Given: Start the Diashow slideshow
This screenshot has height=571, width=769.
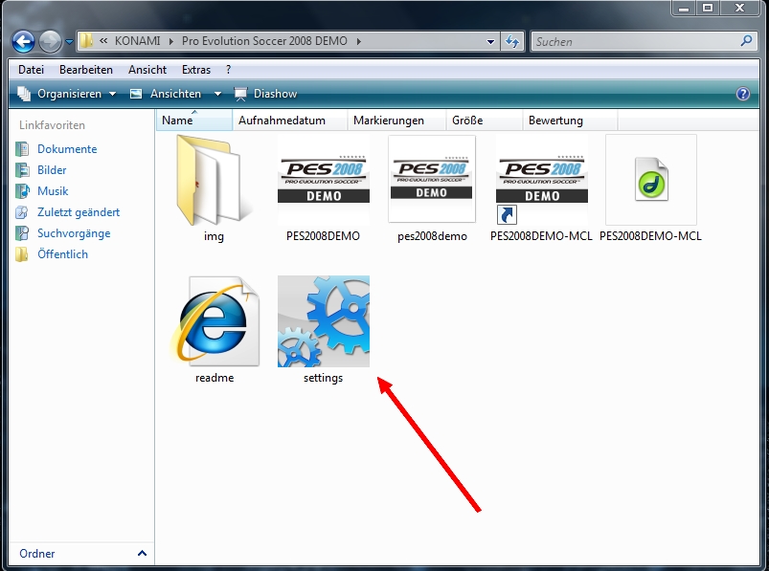Looking at the screenshot, I should [x=265, y=94].
